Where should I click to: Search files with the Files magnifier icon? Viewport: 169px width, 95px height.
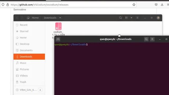point(120,18)
